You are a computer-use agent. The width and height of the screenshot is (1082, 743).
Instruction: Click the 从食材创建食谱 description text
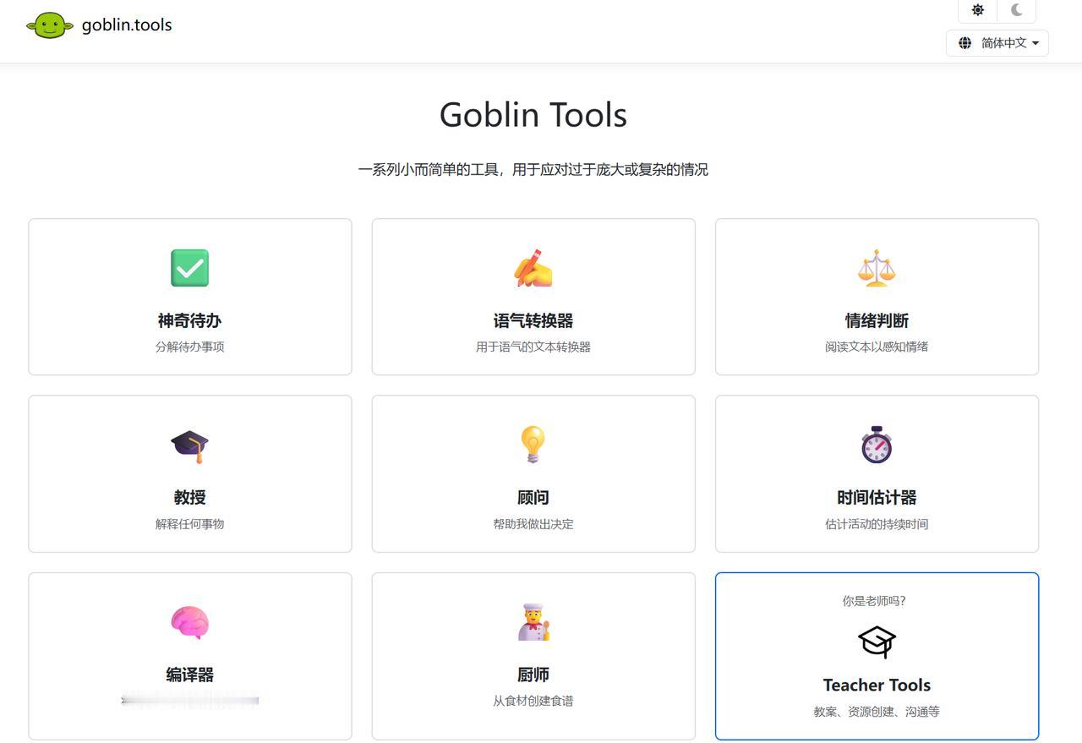[x=533, y=701]
